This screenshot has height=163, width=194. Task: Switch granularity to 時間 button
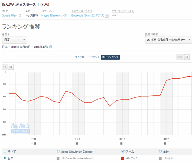click(180, 57)
